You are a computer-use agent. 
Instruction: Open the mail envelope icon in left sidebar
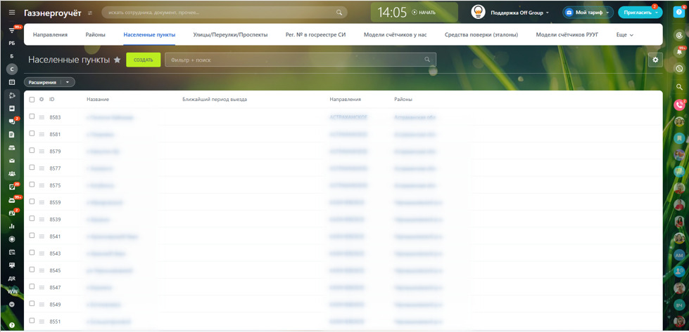pos(12,161)
